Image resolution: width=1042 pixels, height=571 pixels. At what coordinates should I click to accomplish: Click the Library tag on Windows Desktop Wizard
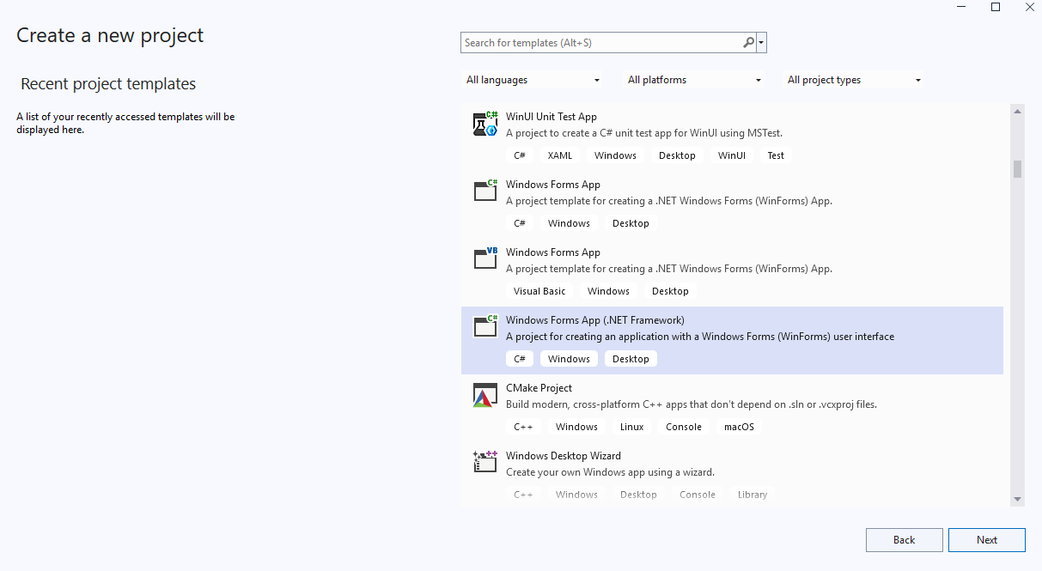click(x=753, y=495)
